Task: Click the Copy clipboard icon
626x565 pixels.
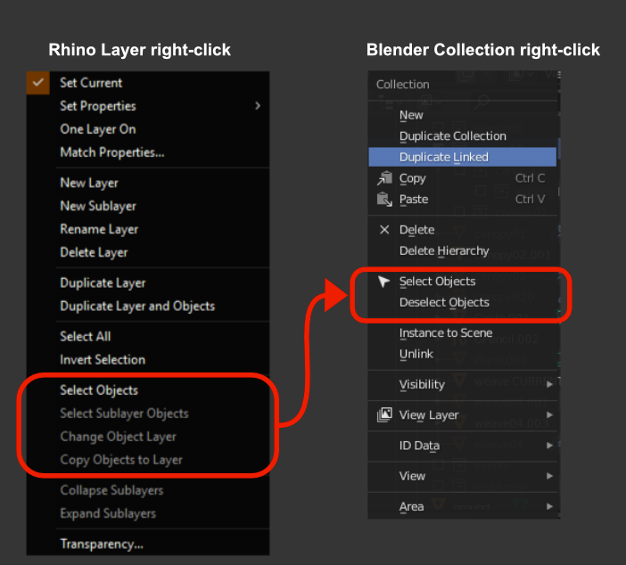Action: pyautogui.click(x=384, y=178)
